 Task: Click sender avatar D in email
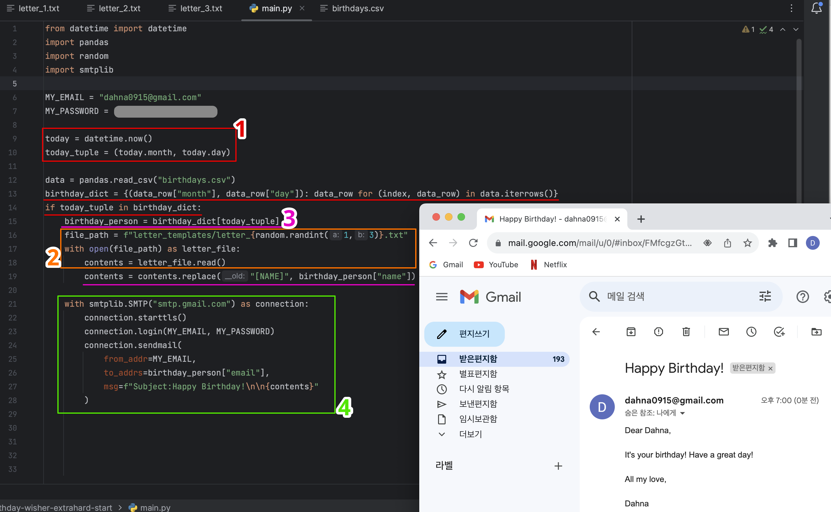(x=602, y=407)
